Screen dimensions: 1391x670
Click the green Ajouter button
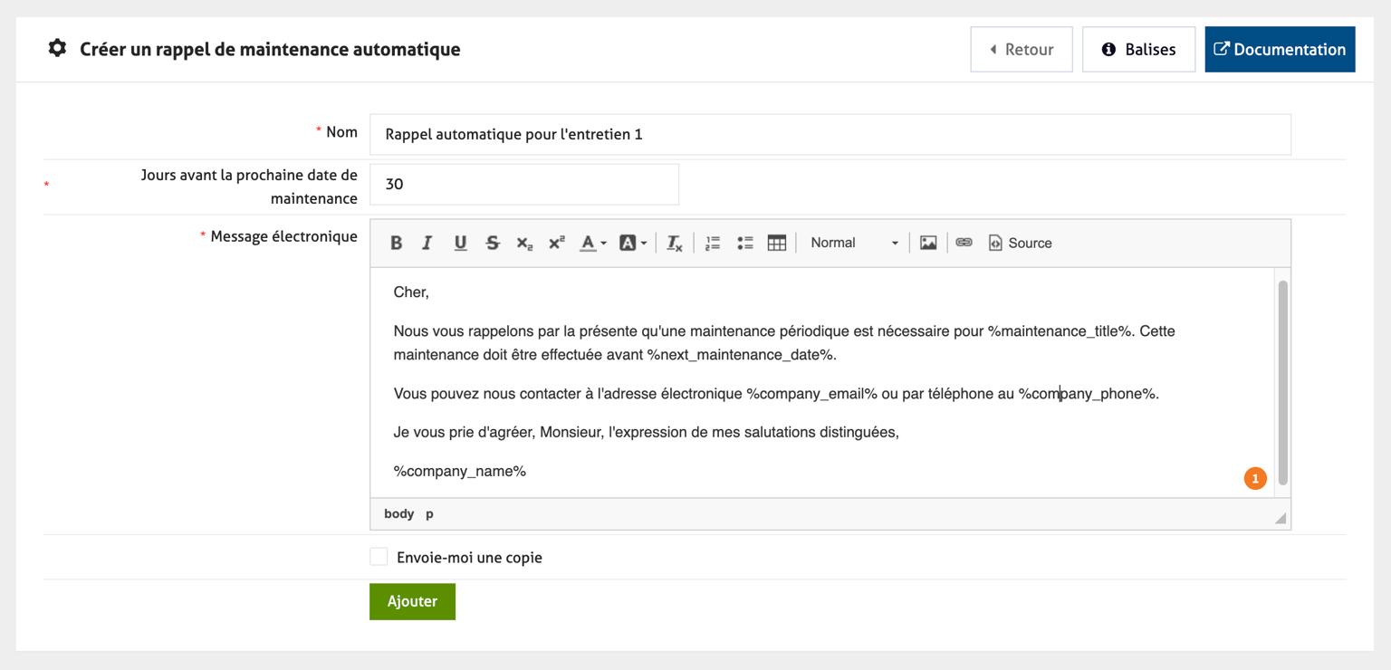click(412, 601)
